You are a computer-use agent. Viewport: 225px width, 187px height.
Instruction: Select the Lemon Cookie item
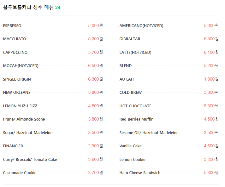click(132, 160)
